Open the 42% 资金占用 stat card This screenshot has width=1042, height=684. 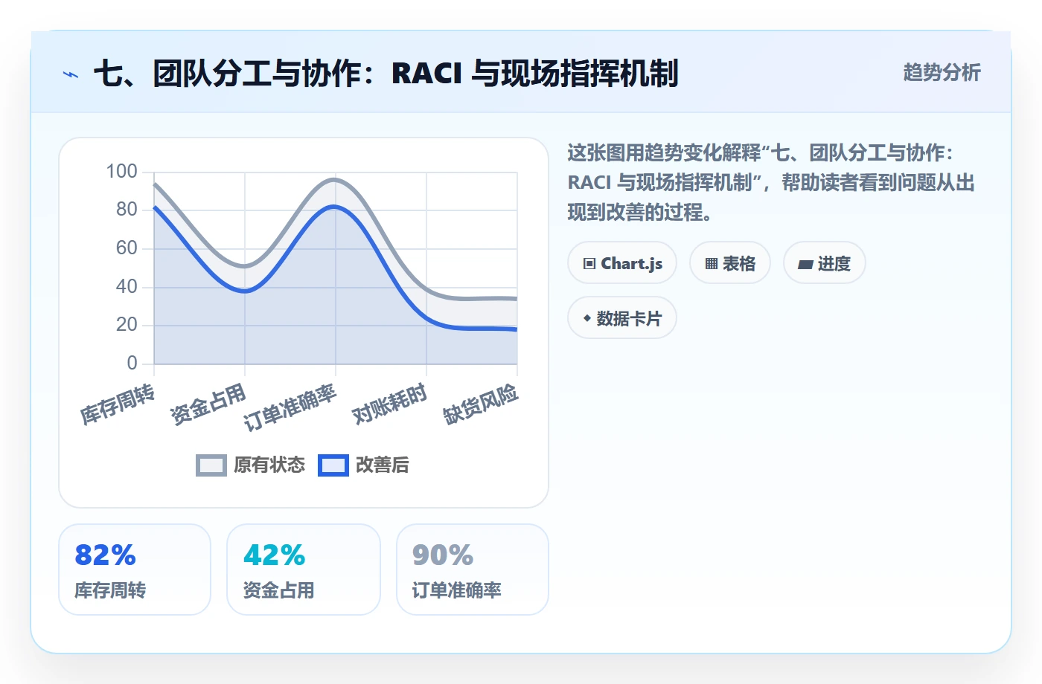(x=304, y=570)
